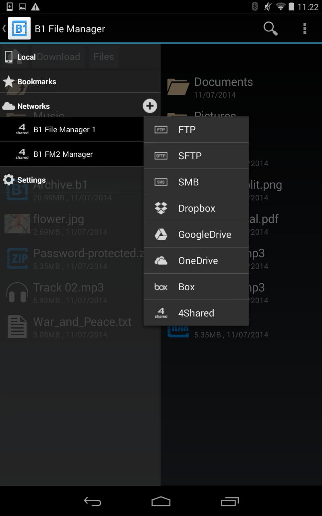Add a network with plus icon

pos(150,106)
